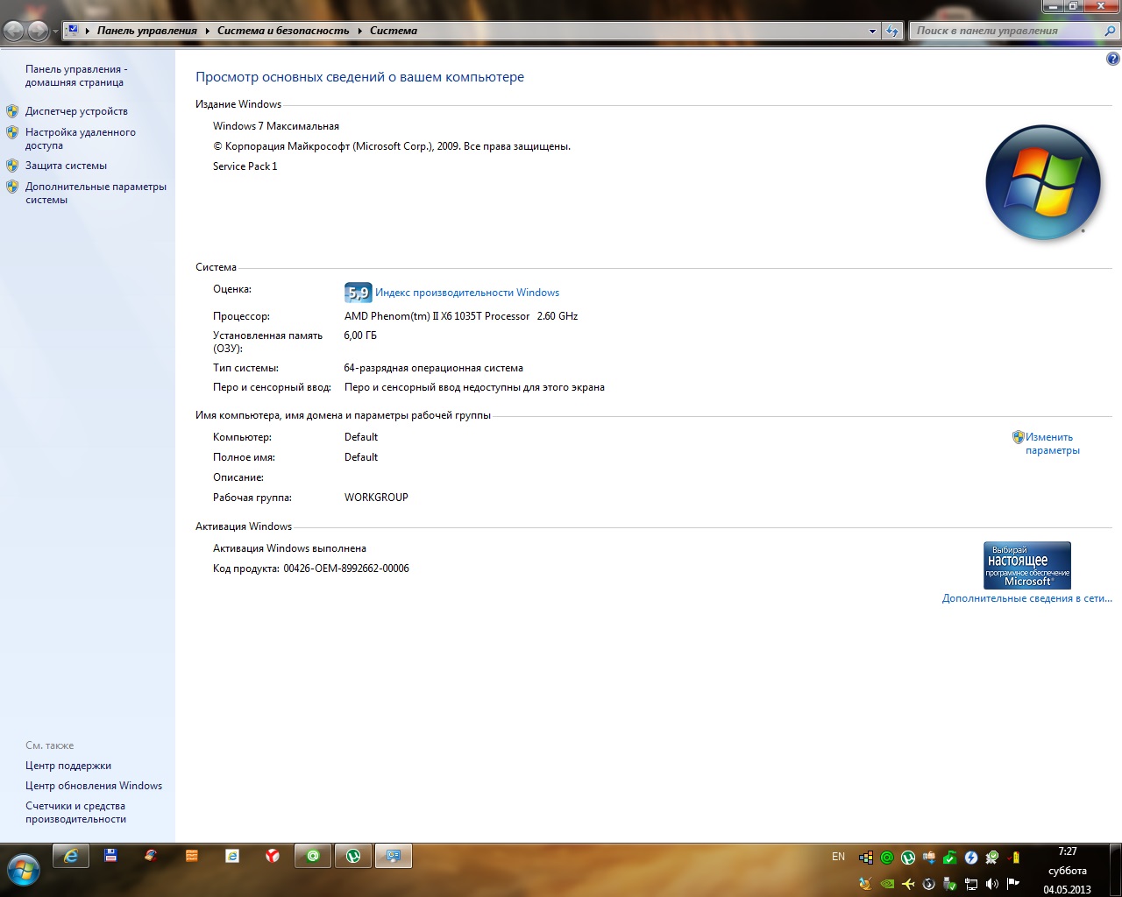Click the uTorrent tray icon
Image resolution: width=1122 pixels, height=897 pixels.
point(908,858)
